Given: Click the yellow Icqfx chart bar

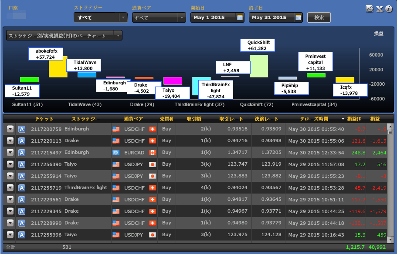Looking at the screenshot, I should click(345, 80).
